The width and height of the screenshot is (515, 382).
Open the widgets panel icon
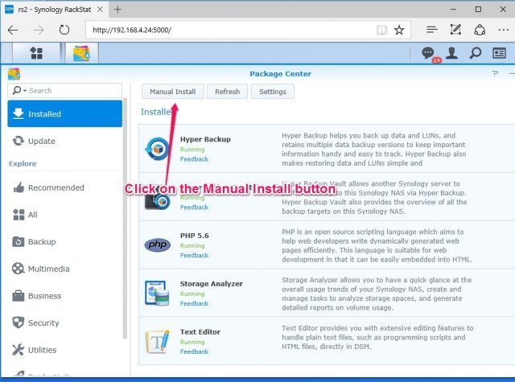tap(499, 53)
